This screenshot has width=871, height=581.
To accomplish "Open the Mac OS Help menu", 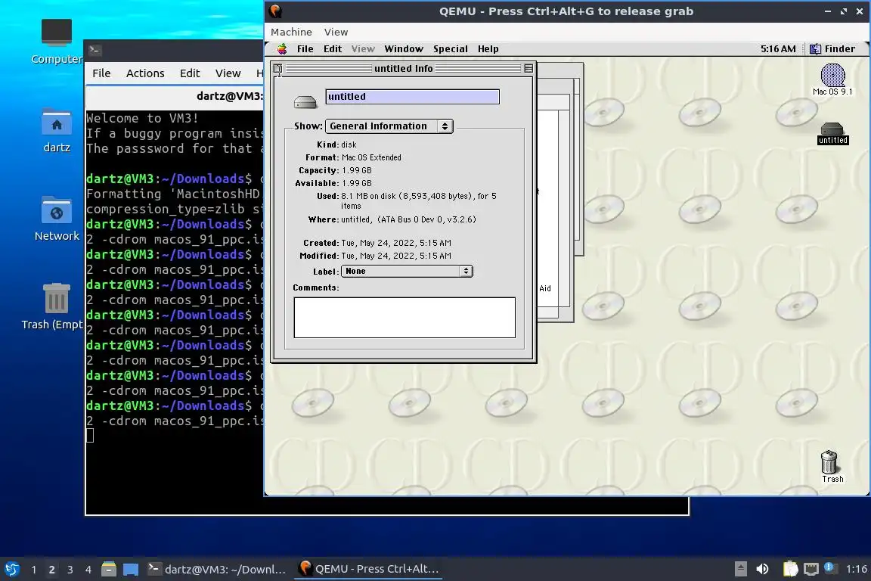I will [x=488, y=49].
